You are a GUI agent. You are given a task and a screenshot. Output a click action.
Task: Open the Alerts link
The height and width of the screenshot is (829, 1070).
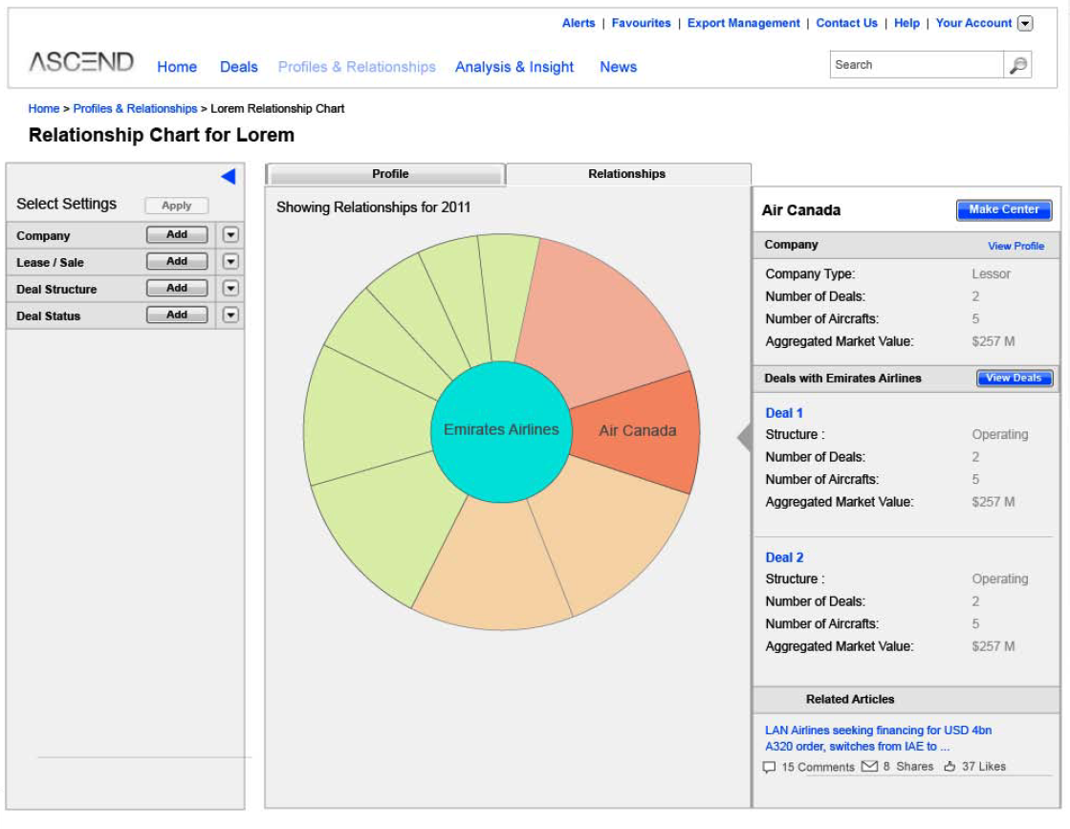pyautogui.click(x=579, y=23)
